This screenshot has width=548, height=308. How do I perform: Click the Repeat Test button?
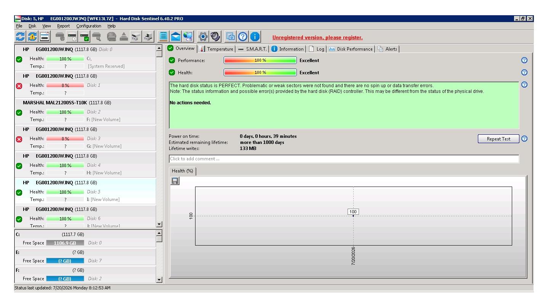click(498, 139)
